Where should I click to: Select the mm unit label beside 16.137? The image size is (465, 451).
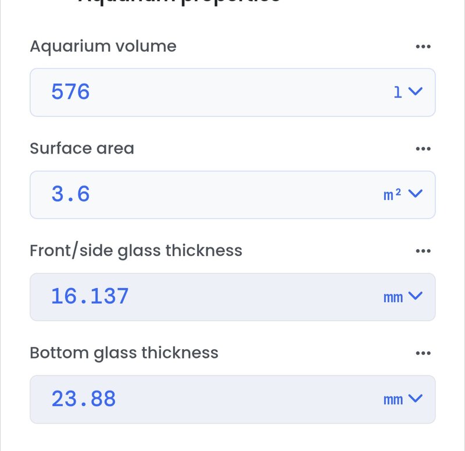coord(393,297)
